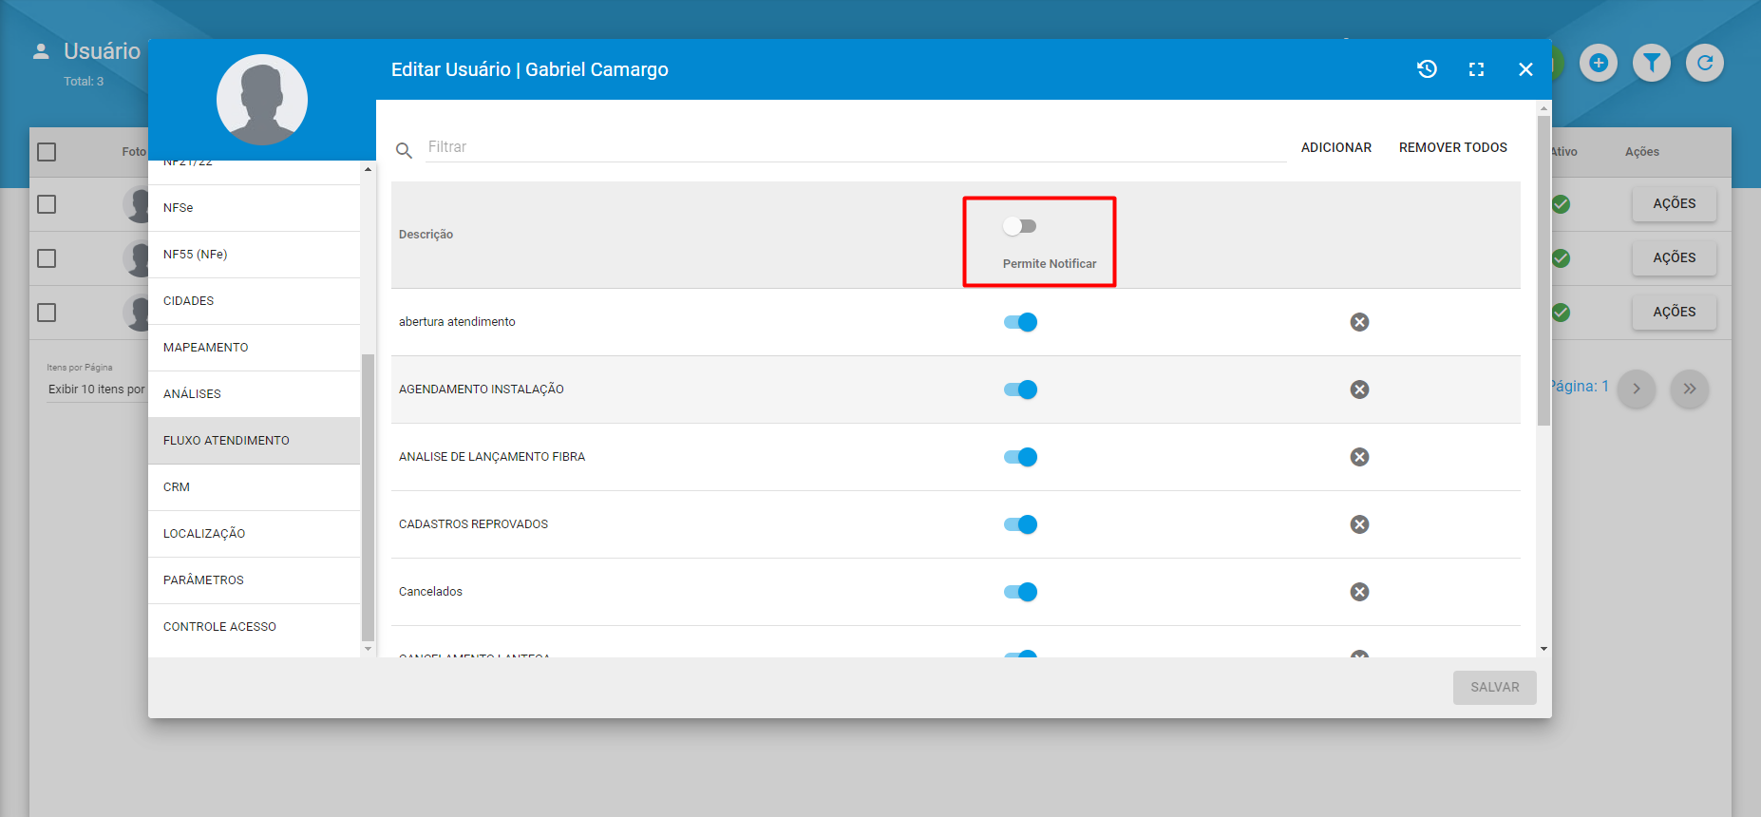Viewport: 1761px width, 817px height.
Task: Focus the Filtrar search field
Action: pyautogui.click(x=856, y=147)
